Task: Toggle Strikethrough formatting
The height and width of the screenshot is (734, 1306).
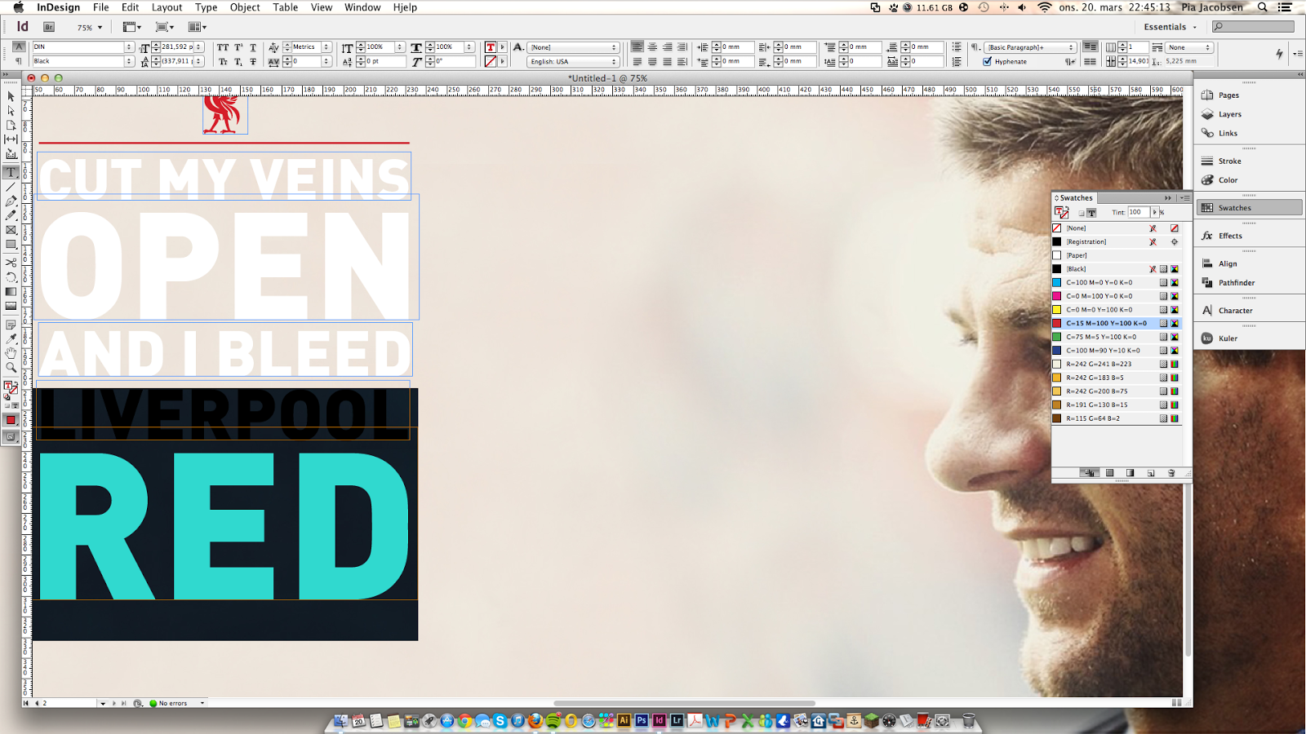Action: 253,61
